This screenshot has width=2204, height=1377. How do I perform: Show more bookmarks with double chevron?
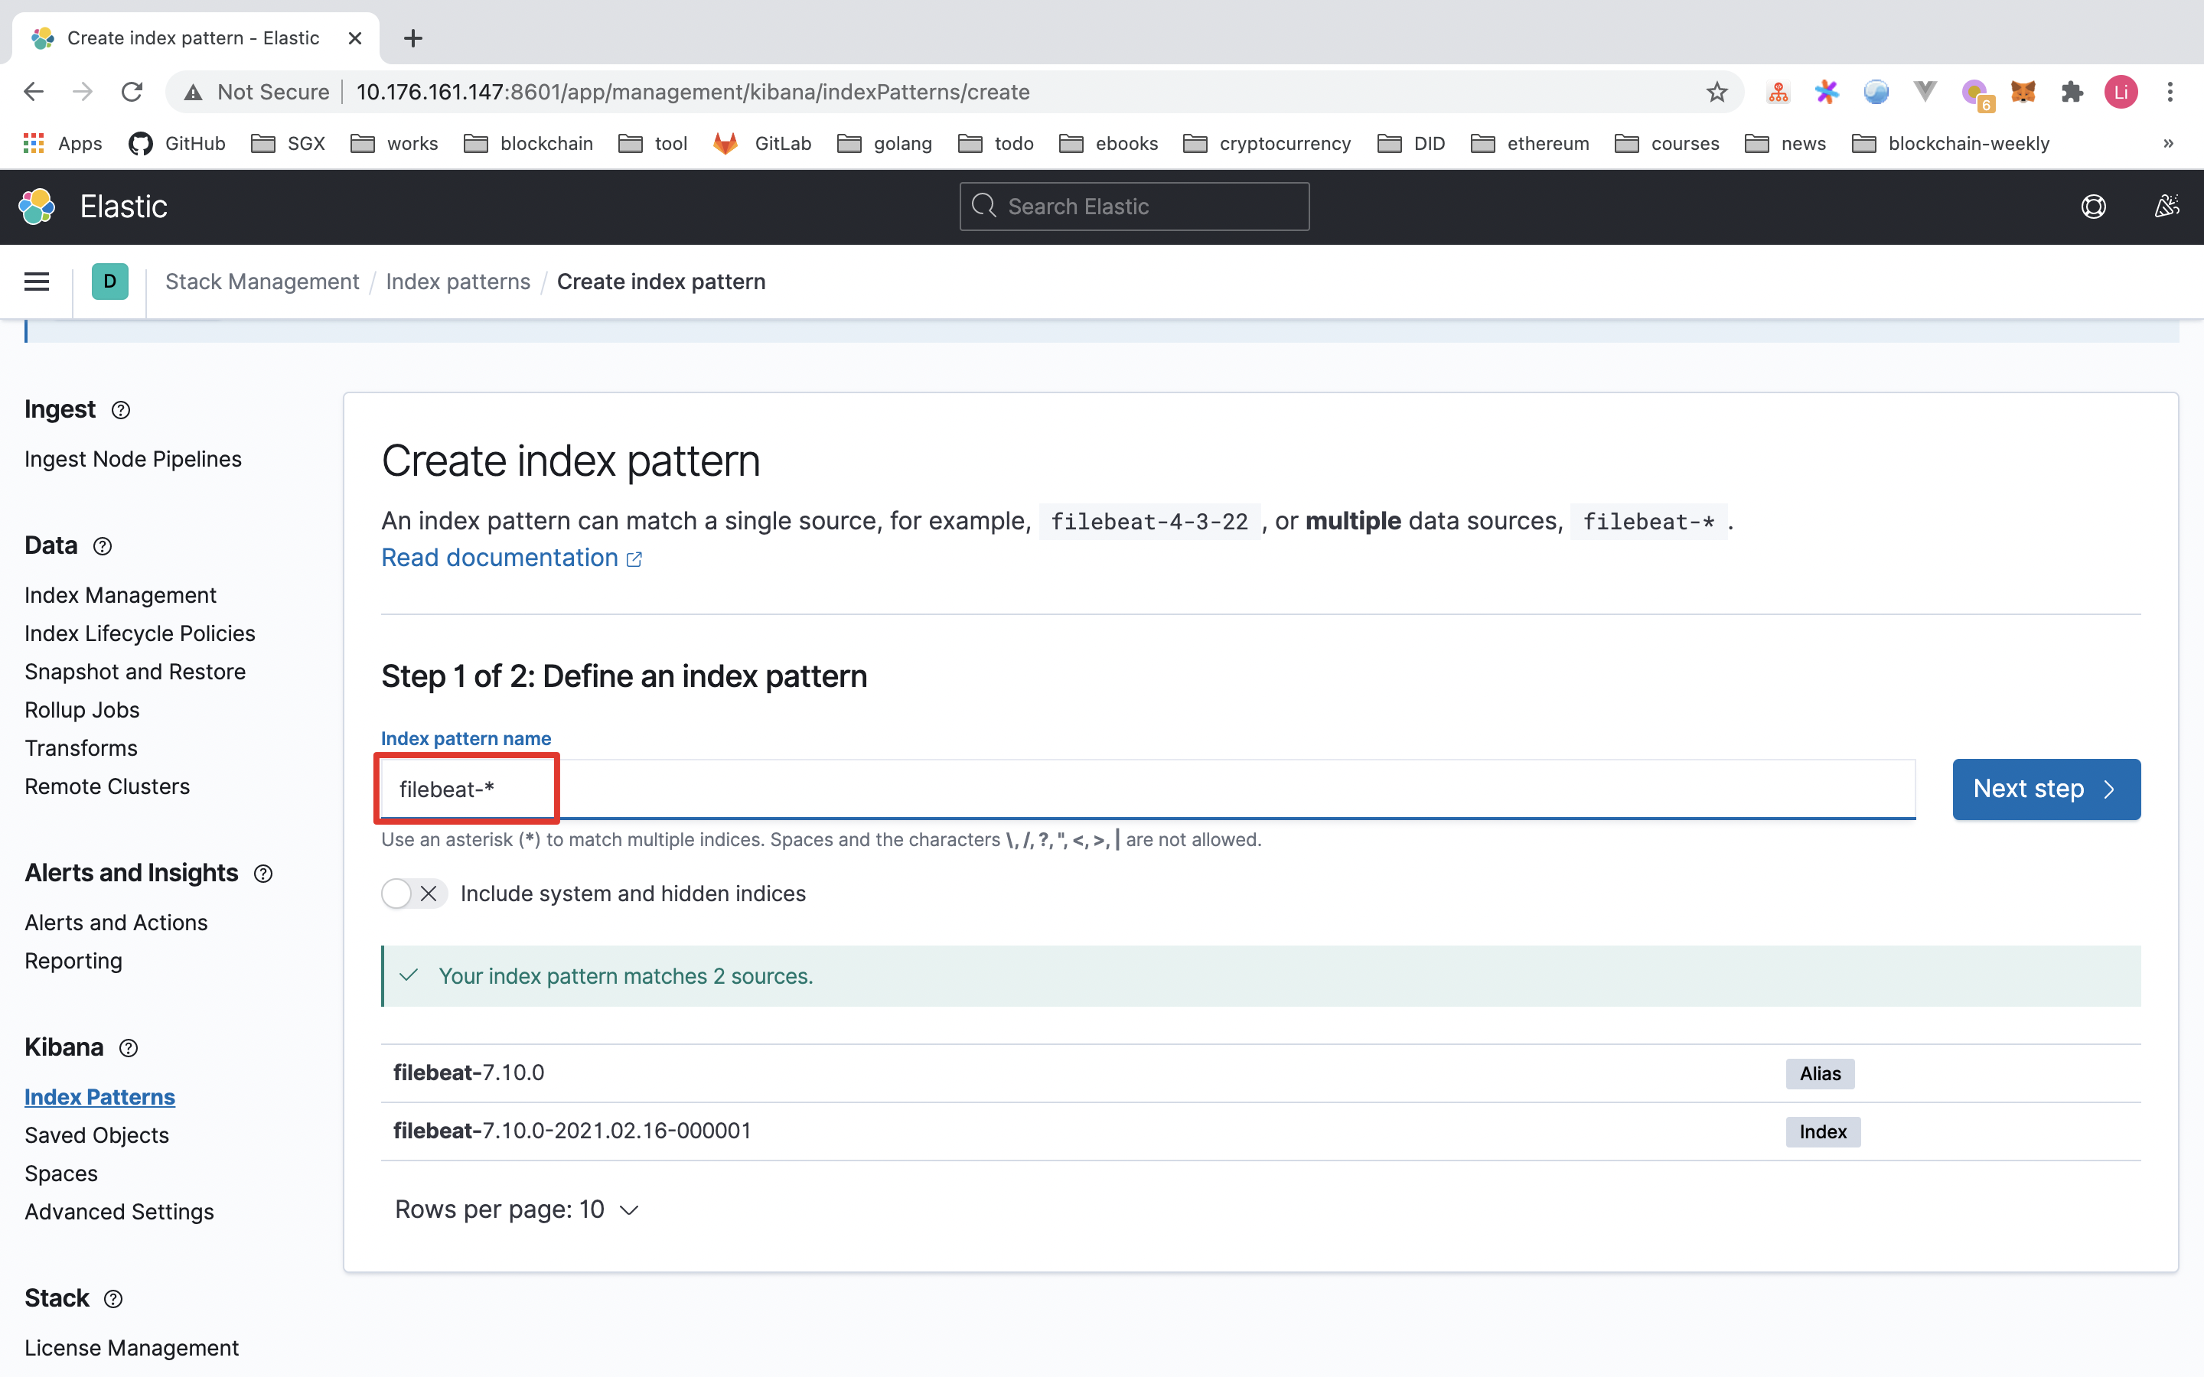coord(2169,144)
